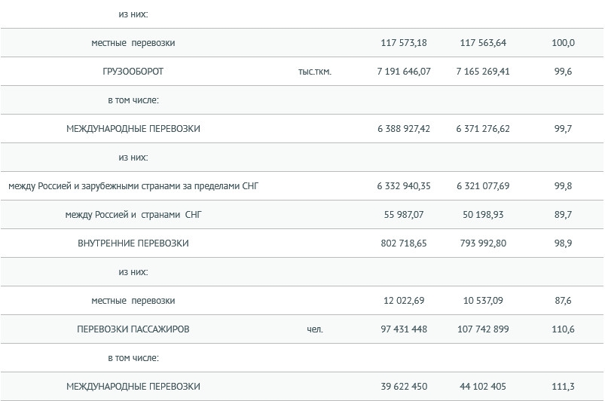Click the value 802 718,65
605x401 pixels.
404,243
